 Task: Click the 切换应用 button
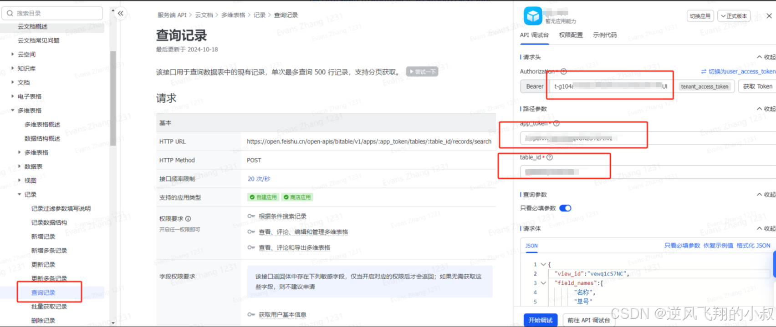(x=700, y=16)
